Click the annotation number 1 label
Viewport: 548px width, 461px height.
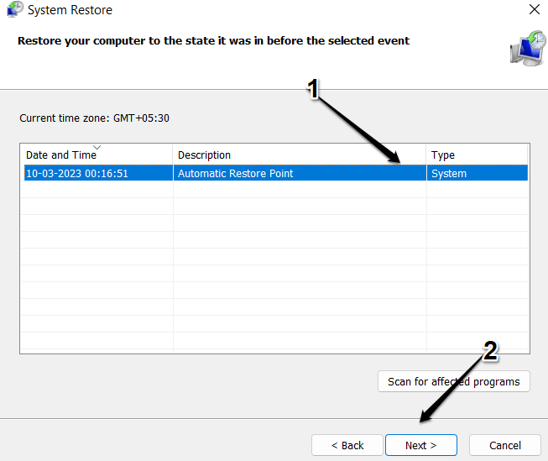313,89
